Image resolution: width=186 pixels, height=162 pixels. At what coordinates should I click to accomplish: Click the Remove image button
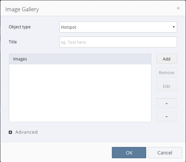click(167, 72)
